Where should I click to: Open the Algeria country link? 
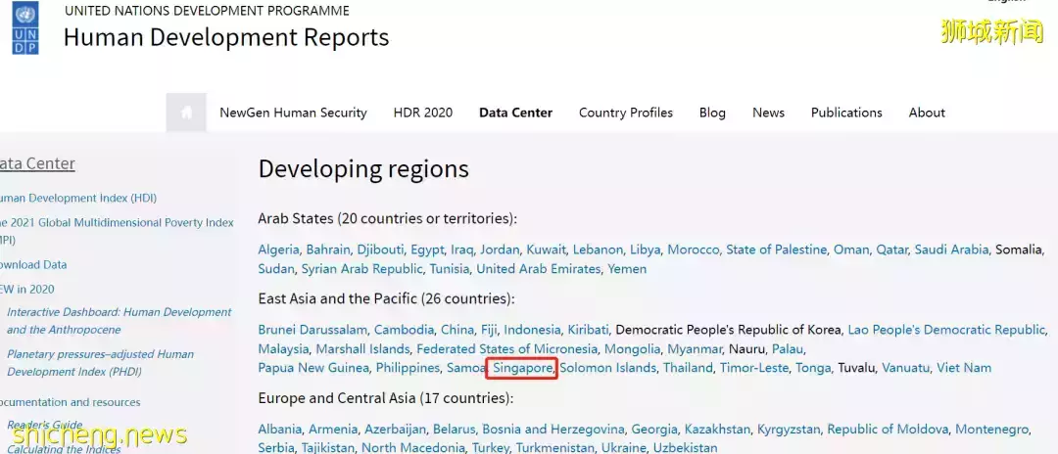pyautogui.click(x=278, y=250)
